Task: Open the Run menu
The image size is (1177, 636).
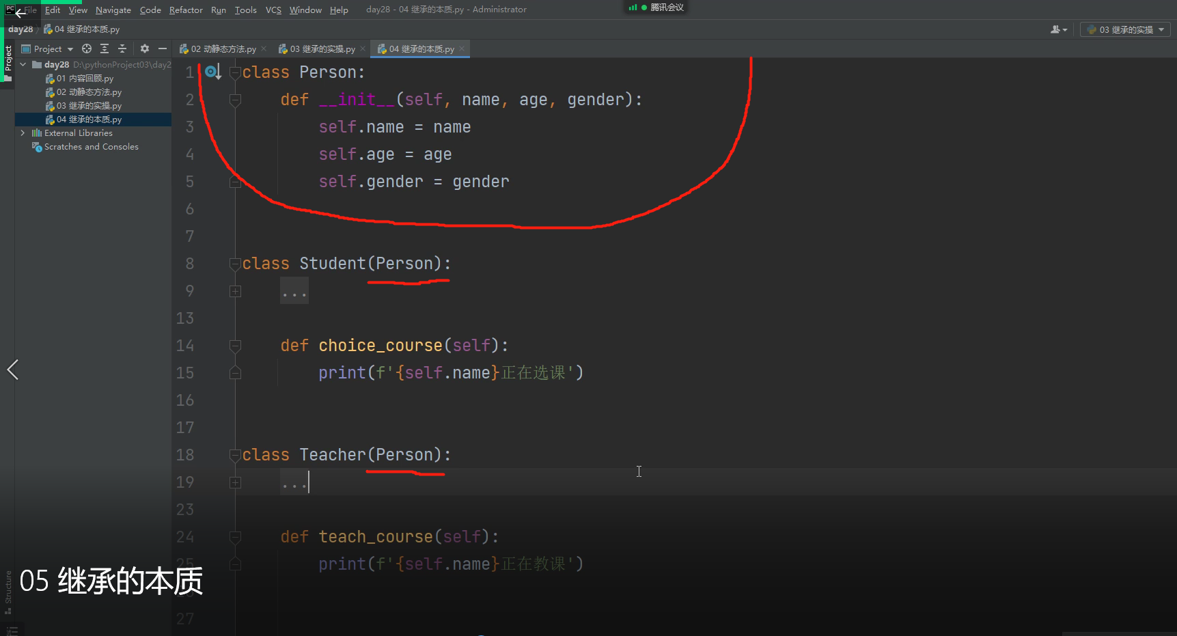Action: pyautogui.click(x=219, y=10)
